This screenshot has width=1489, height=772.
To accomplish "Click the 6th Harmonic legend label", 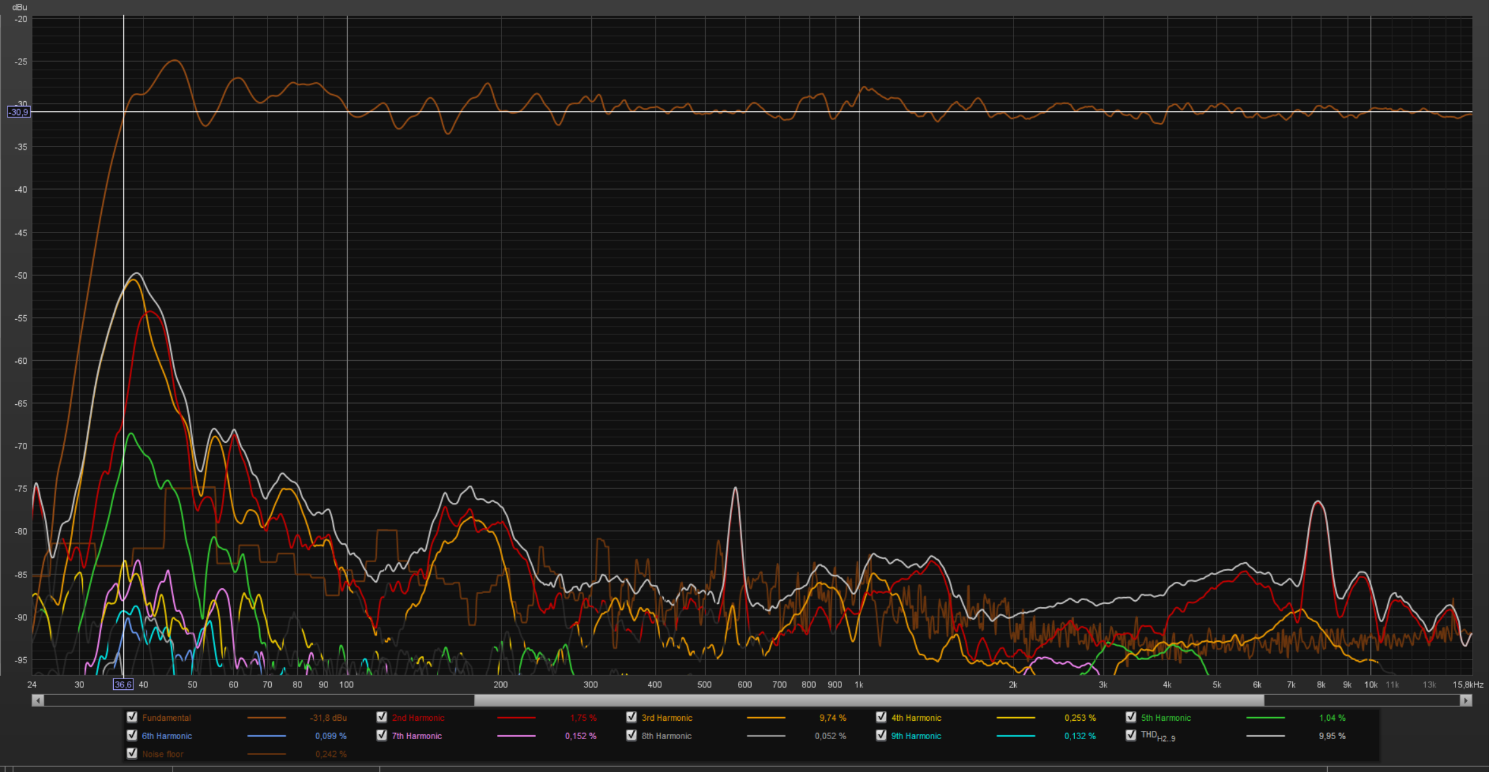I will [x=167, y=737].
